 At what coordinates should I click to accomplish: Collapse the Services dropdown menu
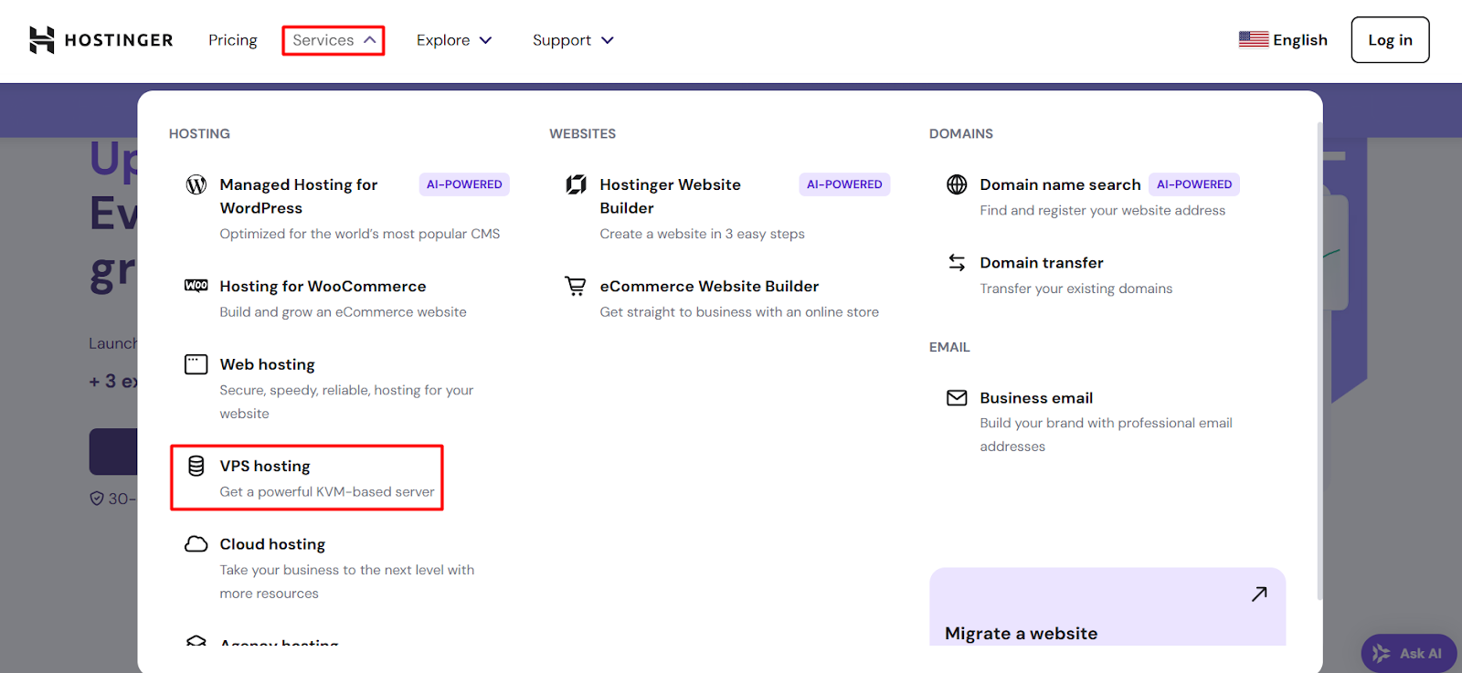[334, 40]
